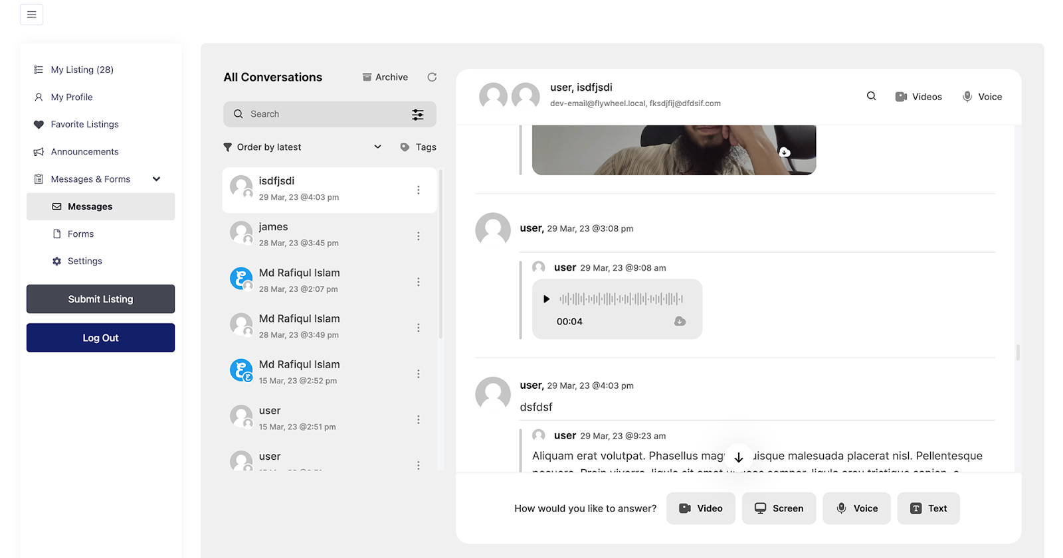Jump to latest message arrow
The height and width of the screenshot is (558, 1063).
coord(739,457)
